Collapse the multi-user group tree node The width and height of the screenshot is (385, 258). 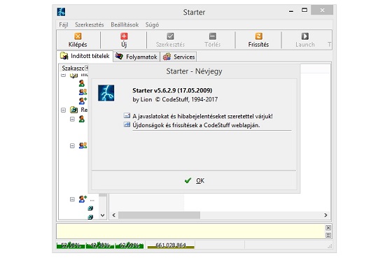(72, 146)
